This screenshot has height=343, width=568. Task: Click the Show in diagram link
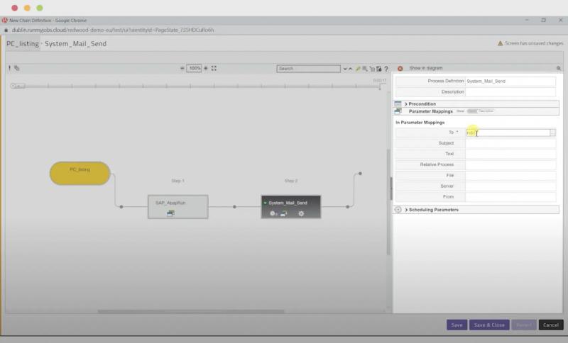425,68
